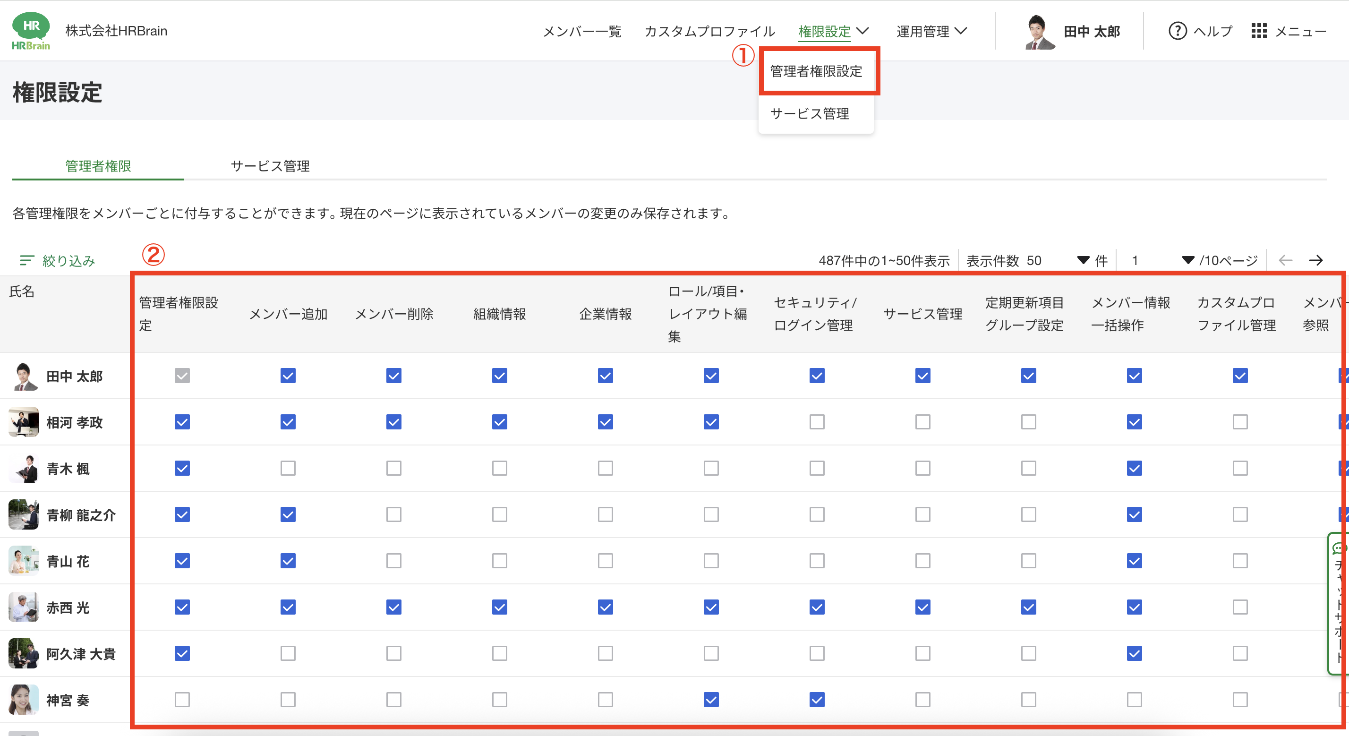Image resolution: width=1349 pixels, height=736 pixels.
Task: Open the メンバー一覧 link
Action: click(x=582, y=32)
